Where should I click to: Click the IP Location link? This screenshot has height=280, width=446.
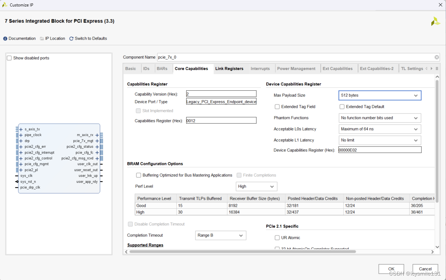point(55,39)
